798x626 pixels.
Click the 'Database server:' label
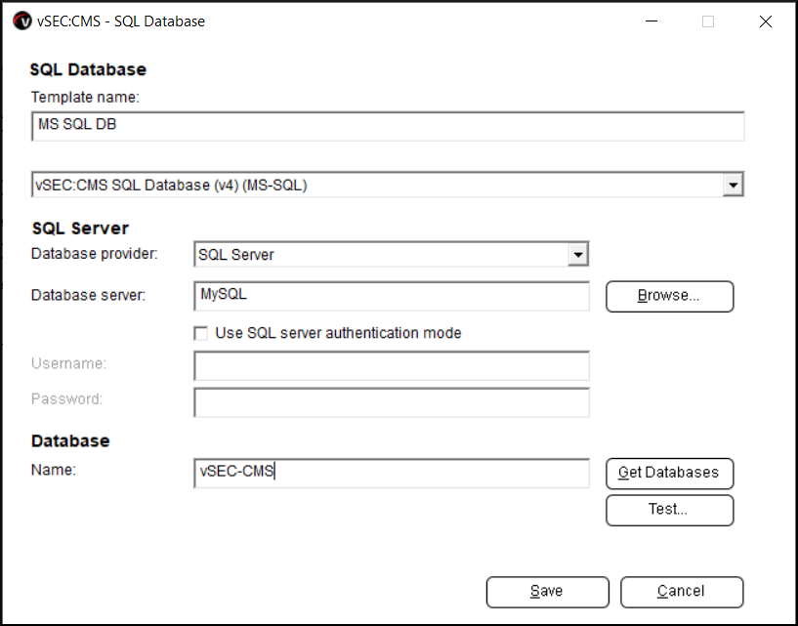(x=89, y=295)
